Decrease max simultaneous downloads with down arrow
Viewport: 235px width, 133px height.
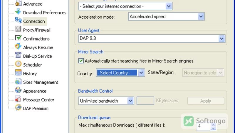tap(213, 129)
